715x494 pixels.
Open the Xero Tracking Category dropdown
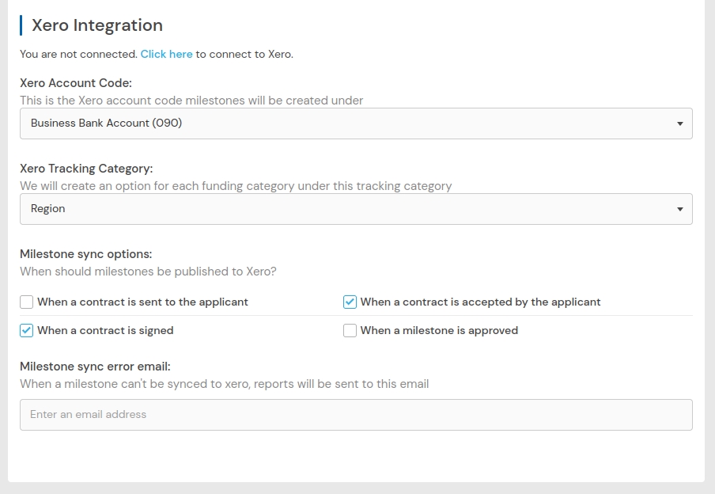click(x=356, y=209)
